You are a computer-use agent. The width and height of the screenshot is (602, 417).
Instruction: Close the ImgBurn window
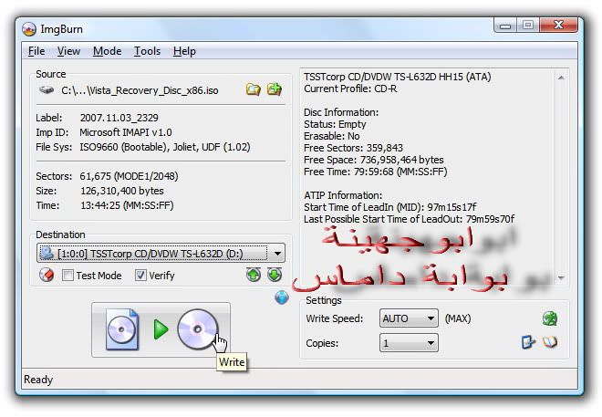(558, 26)
